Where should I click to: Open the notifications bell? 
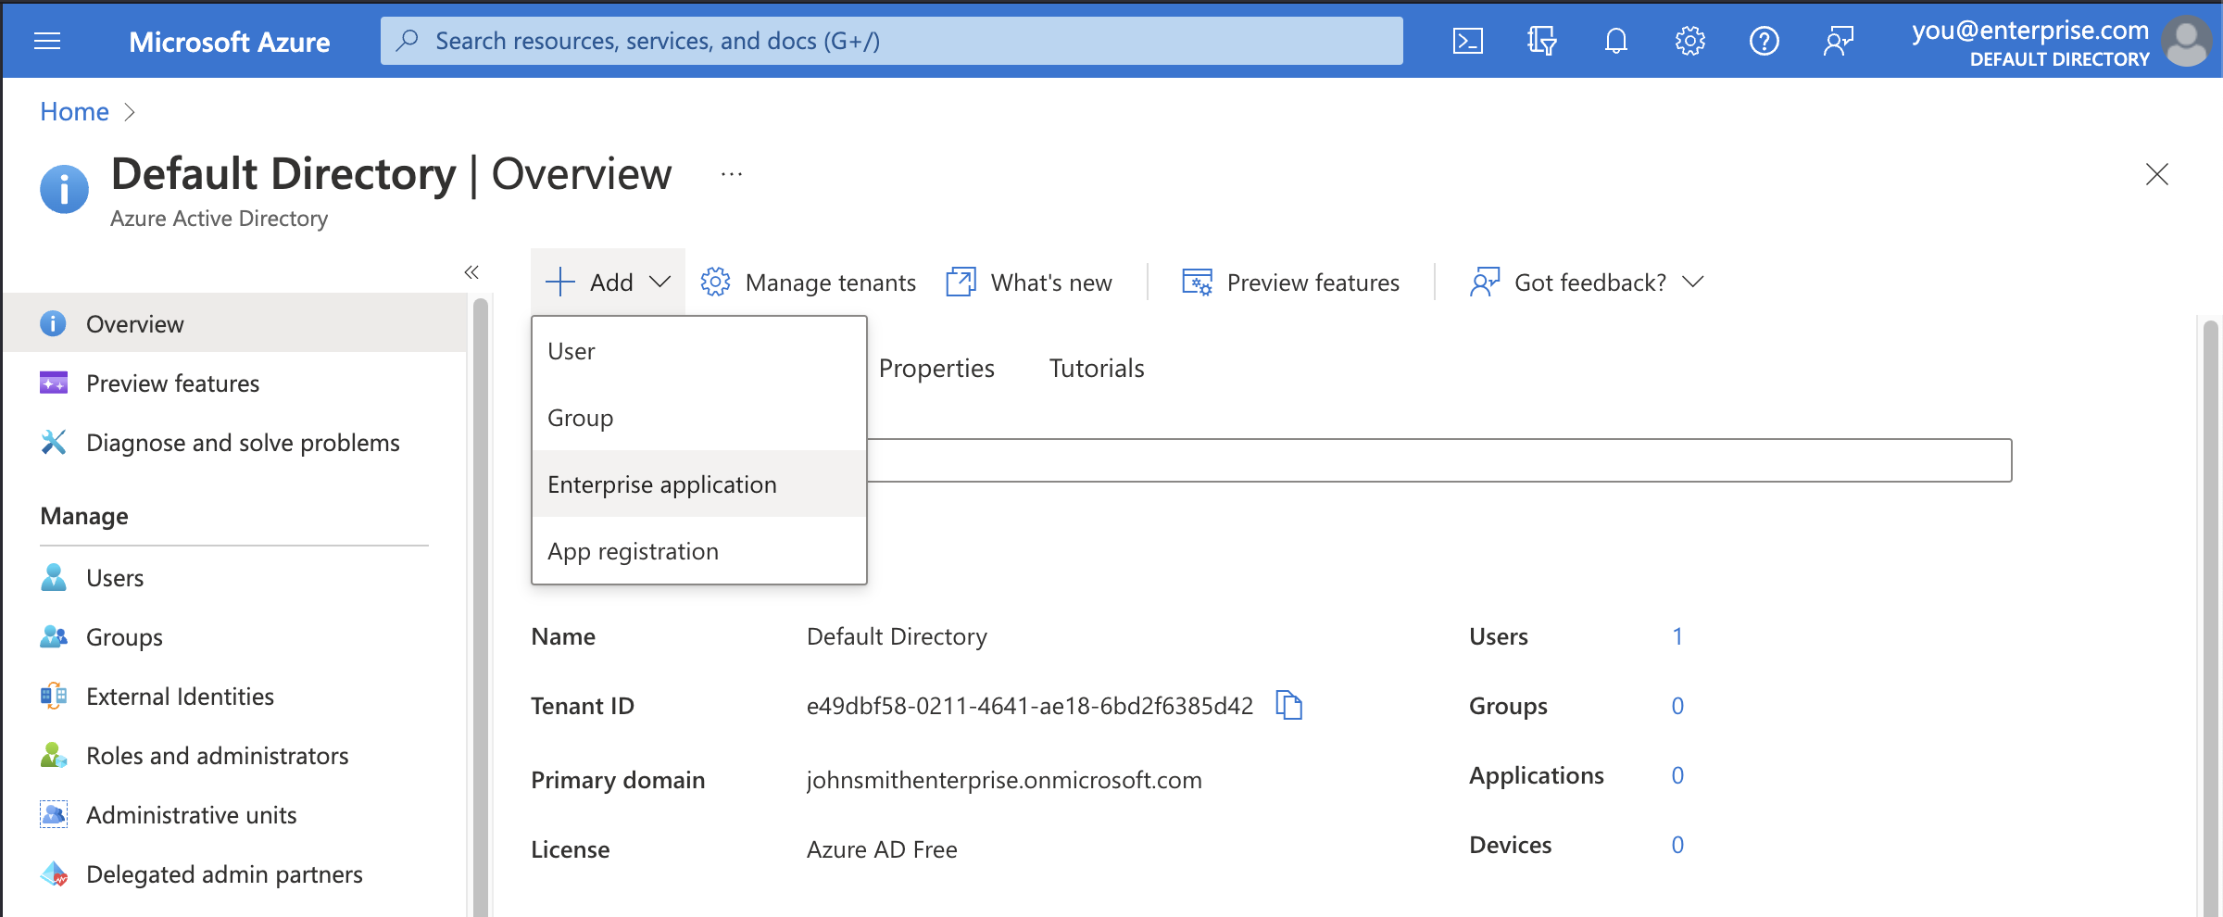click(1615, 40)
